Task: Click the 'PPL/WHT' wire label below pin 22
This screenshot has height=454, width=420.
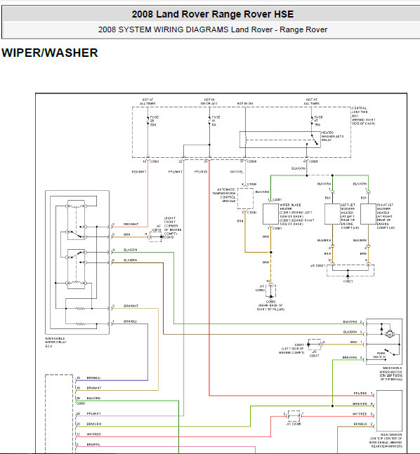Action: click(175, 172)
